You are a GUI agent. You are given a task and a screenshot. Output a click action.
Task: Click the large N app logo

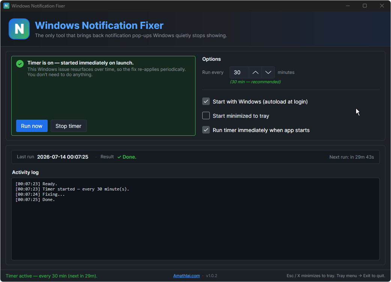point(19,29)
